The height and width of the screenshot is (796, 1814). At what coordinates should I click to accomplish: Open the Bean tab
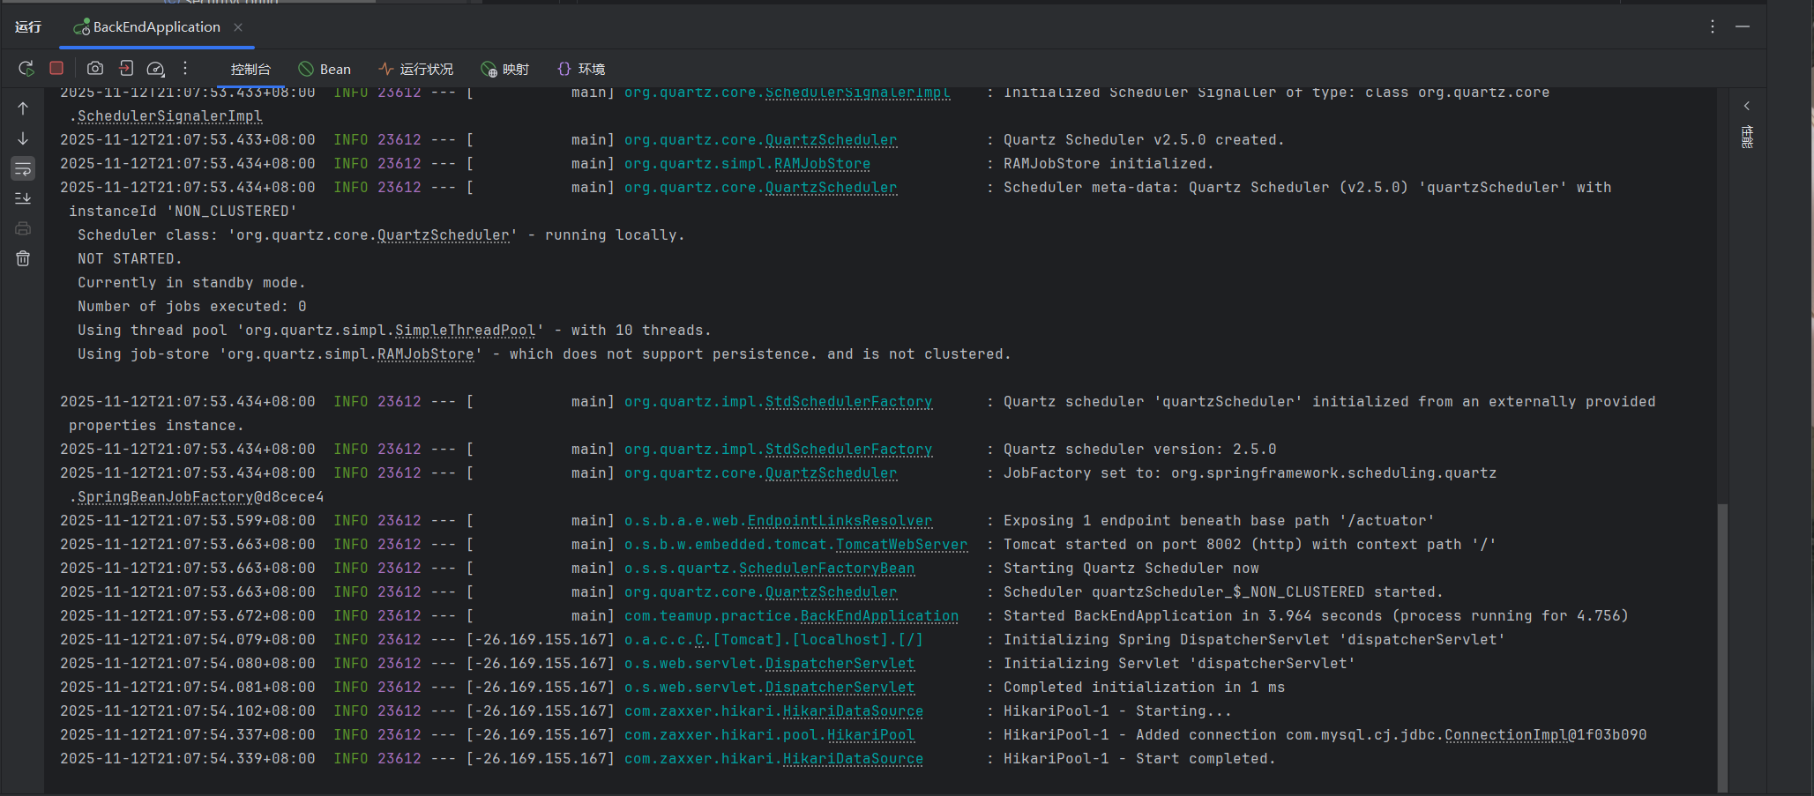pyautogui.click(x=325, y=69)
